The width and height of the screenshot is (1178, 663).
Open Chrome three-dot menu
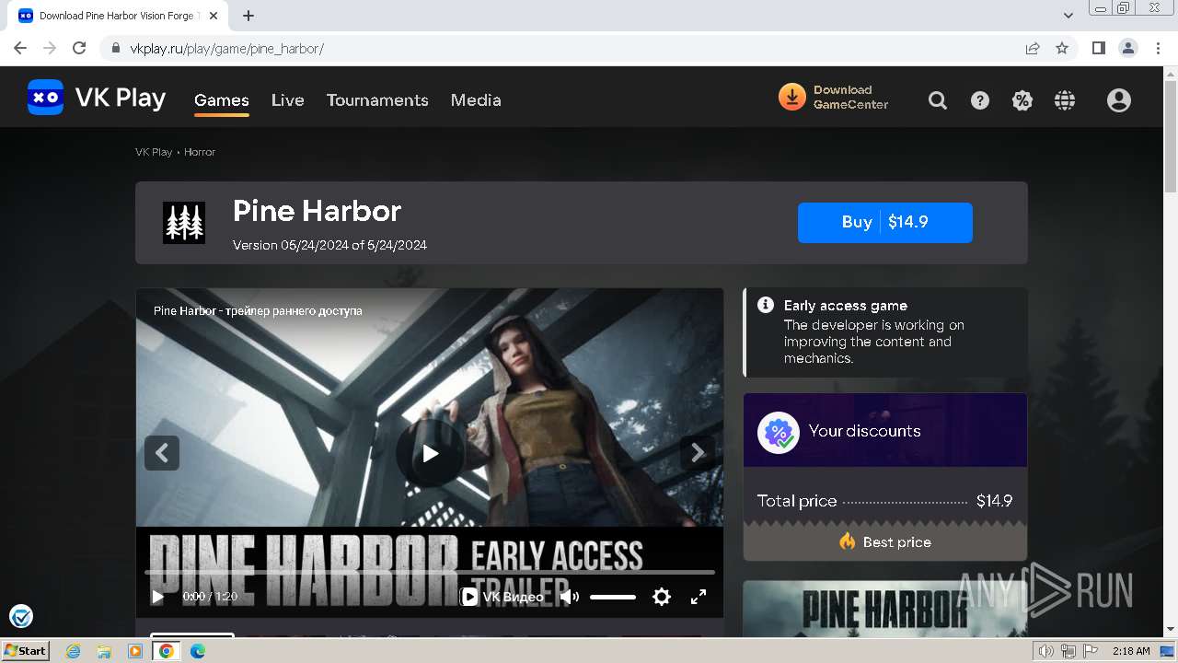[x=1159, y=48]
